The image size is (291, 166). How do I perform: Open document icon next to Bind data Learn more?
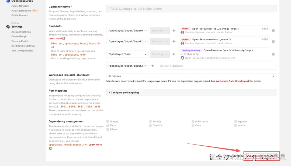(x=64, y=38)
